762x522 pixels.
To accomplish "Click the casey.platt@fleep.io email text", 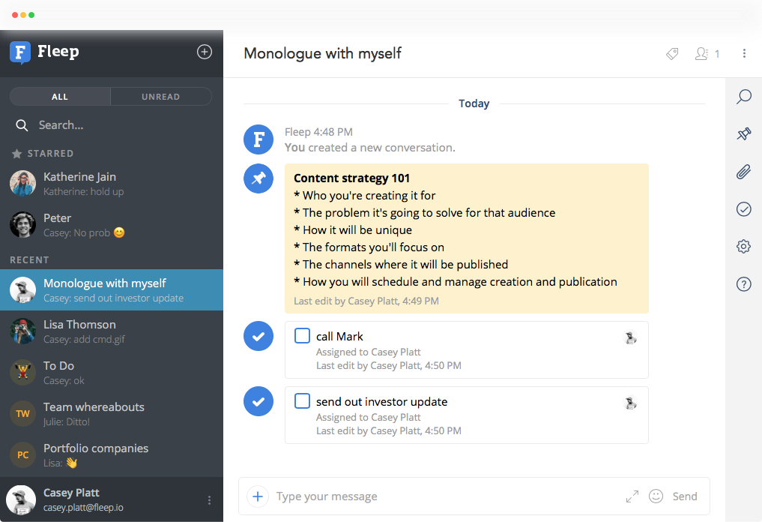I will [x=83, y=508].
